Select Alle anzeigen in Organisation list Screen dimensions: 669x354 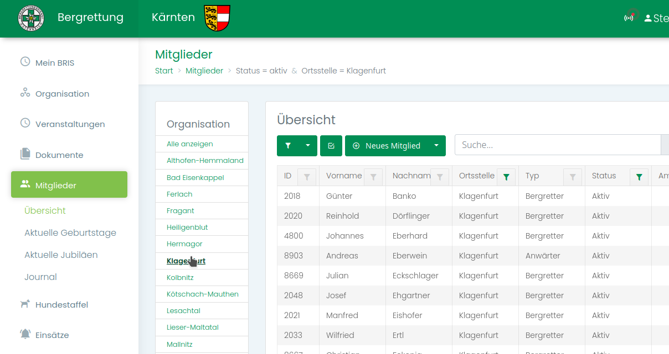pos(190,144)
